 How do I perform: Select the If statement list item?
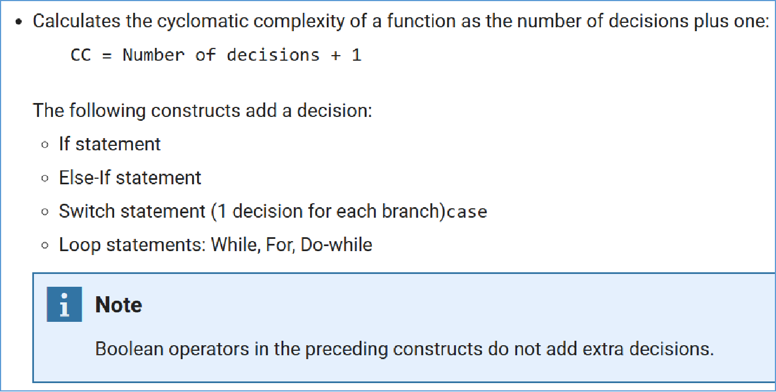(x=110, y=144)
